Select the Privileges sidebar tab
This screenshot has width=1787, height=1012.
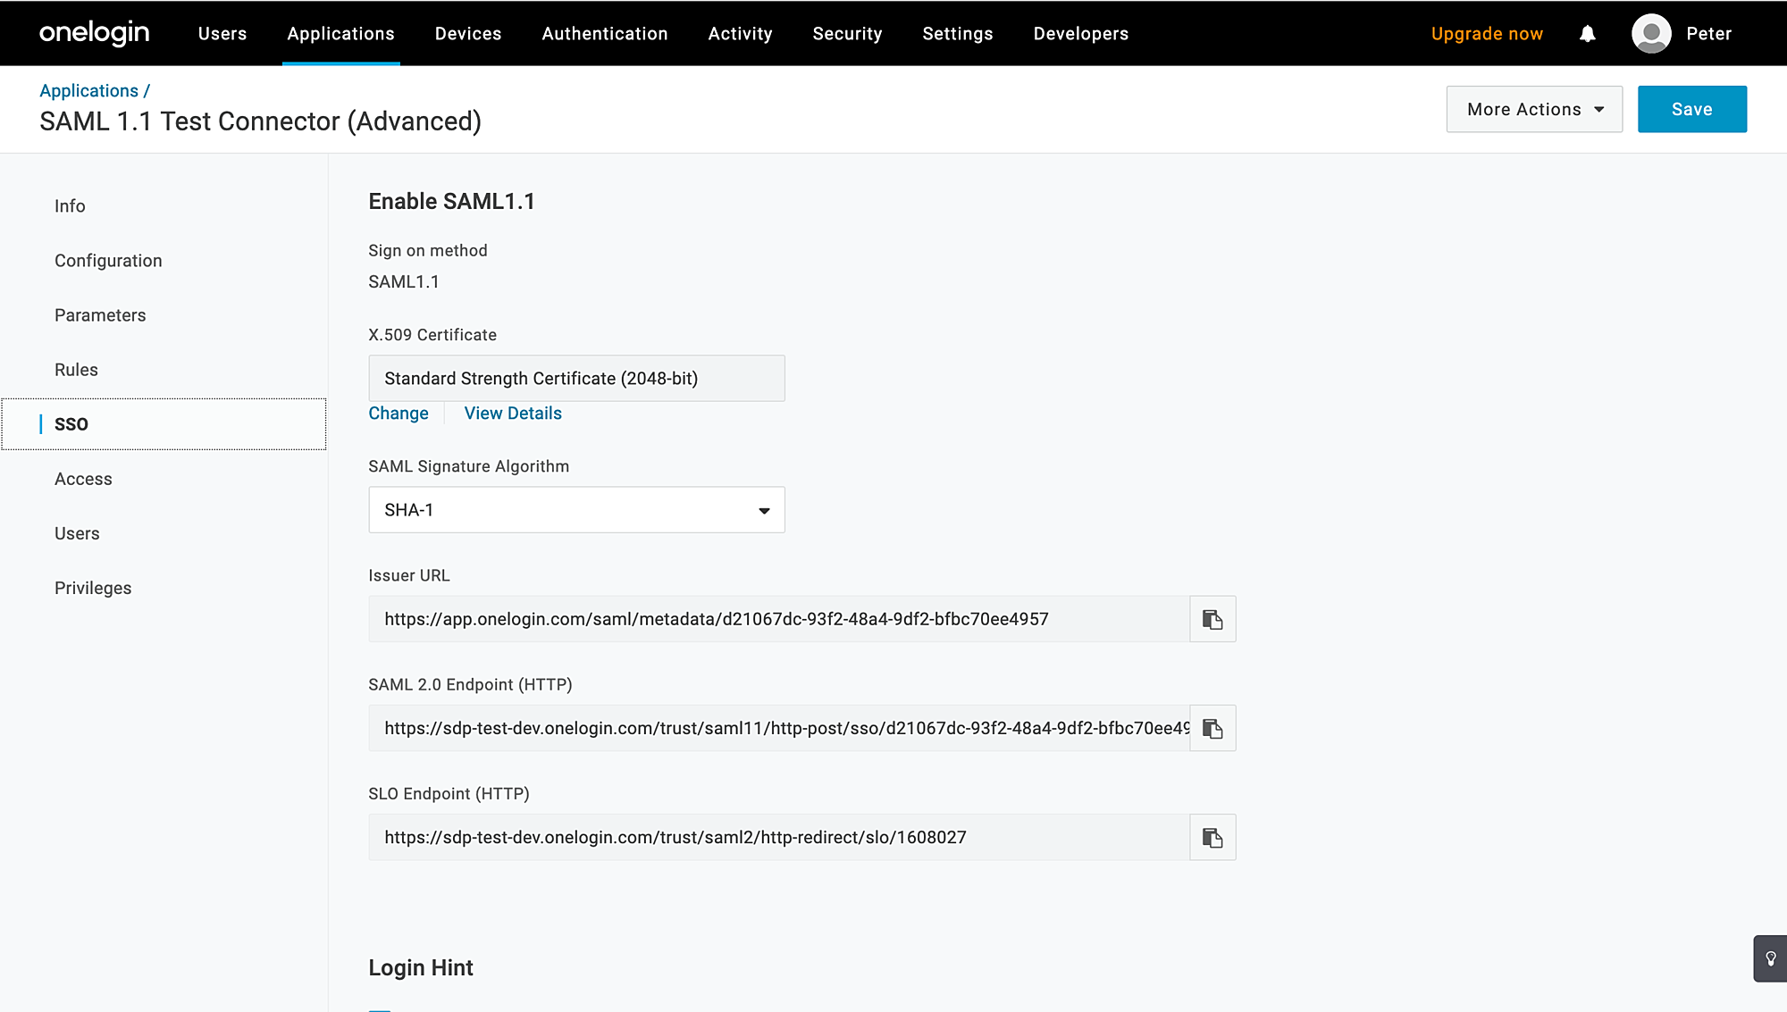point(93,588)
